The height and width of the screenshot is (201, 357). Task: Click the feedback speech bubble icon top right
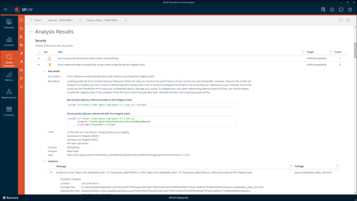(341, 10)
